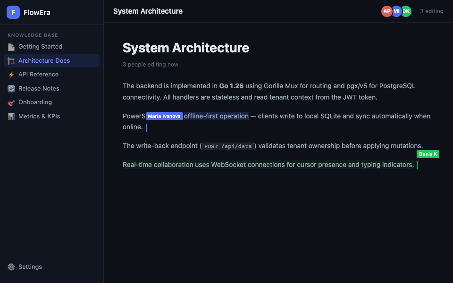
Task: Open the Getting Started page
Action: point(40,47)
